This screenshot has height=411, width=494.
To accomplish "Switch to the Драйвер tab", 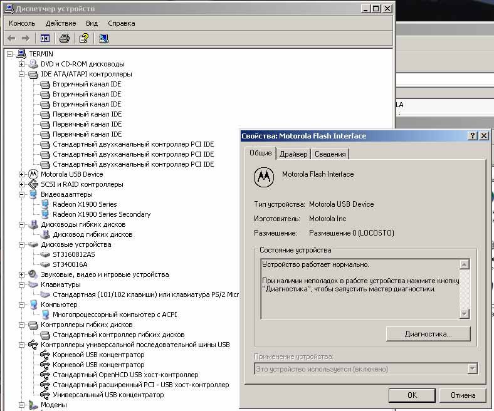I will click(293, 154).
